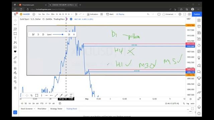
Task: Select the 5m timeframe
Action: [43, 14]
